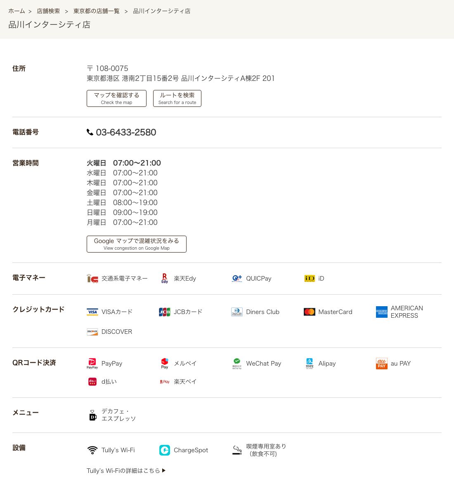Click the QUICPay logo icon
This screenshot has width=454, height=482.
[237, 279]
